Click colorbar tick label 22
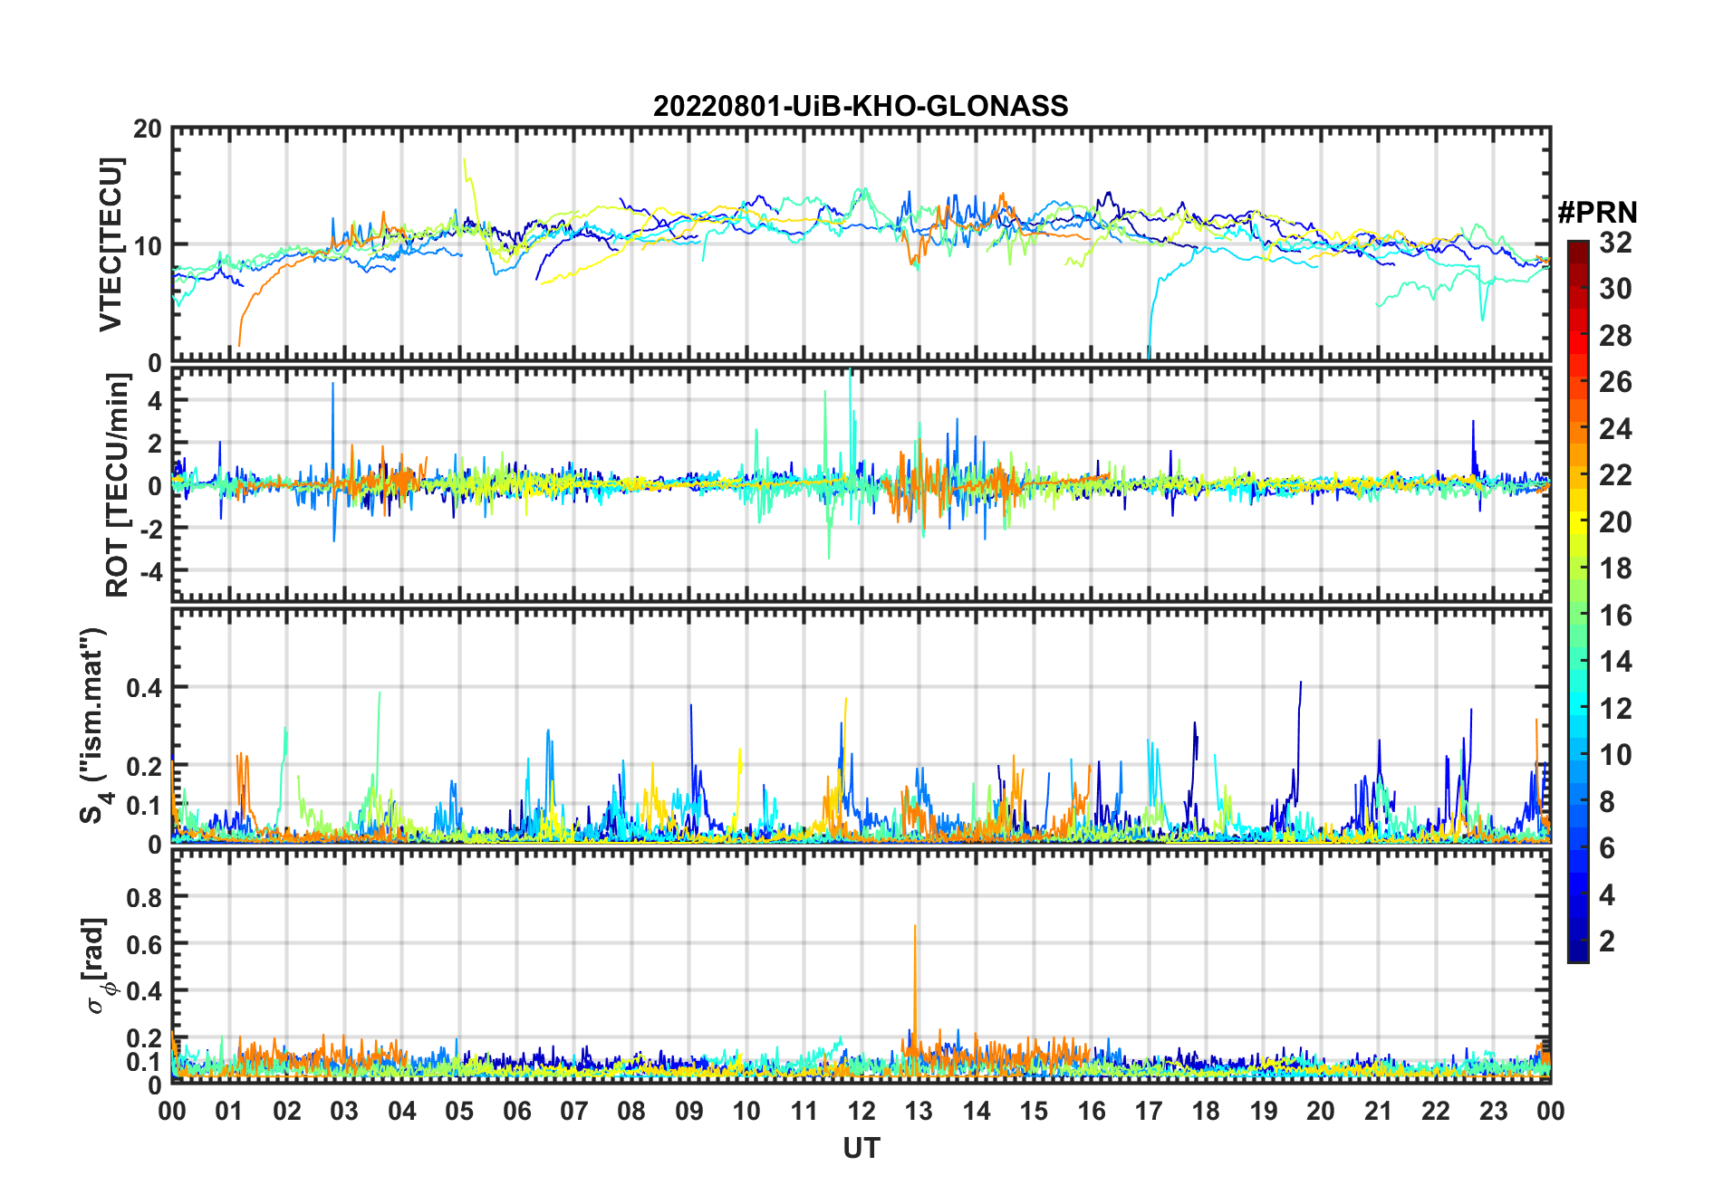This screenshot has height=1204, width=1723. [1615, 474]
